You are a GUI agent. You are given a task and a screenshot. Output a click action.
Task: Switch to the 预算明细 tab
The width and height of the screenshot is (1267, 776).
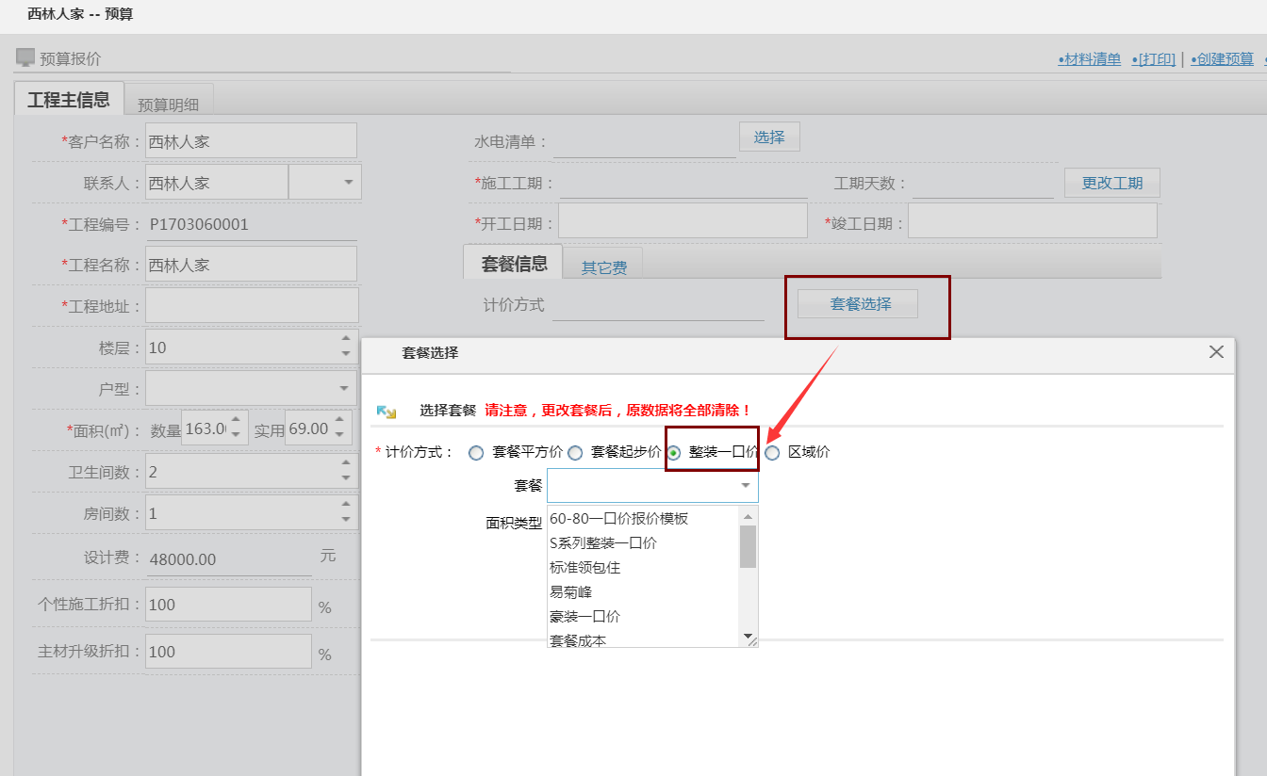[174, 105]
